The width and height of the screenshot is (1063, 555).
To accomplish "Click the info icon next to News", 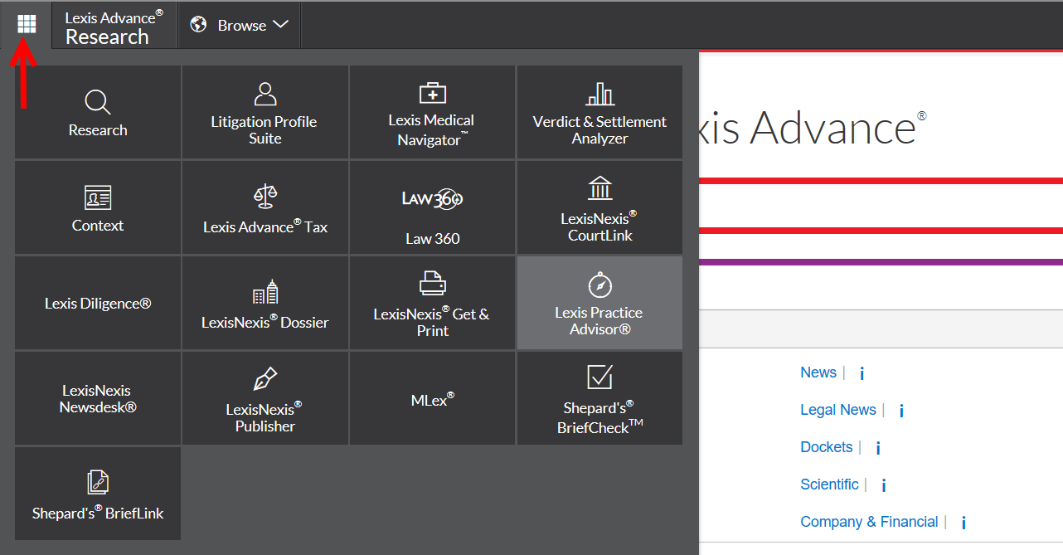I will tap(862, 373).
